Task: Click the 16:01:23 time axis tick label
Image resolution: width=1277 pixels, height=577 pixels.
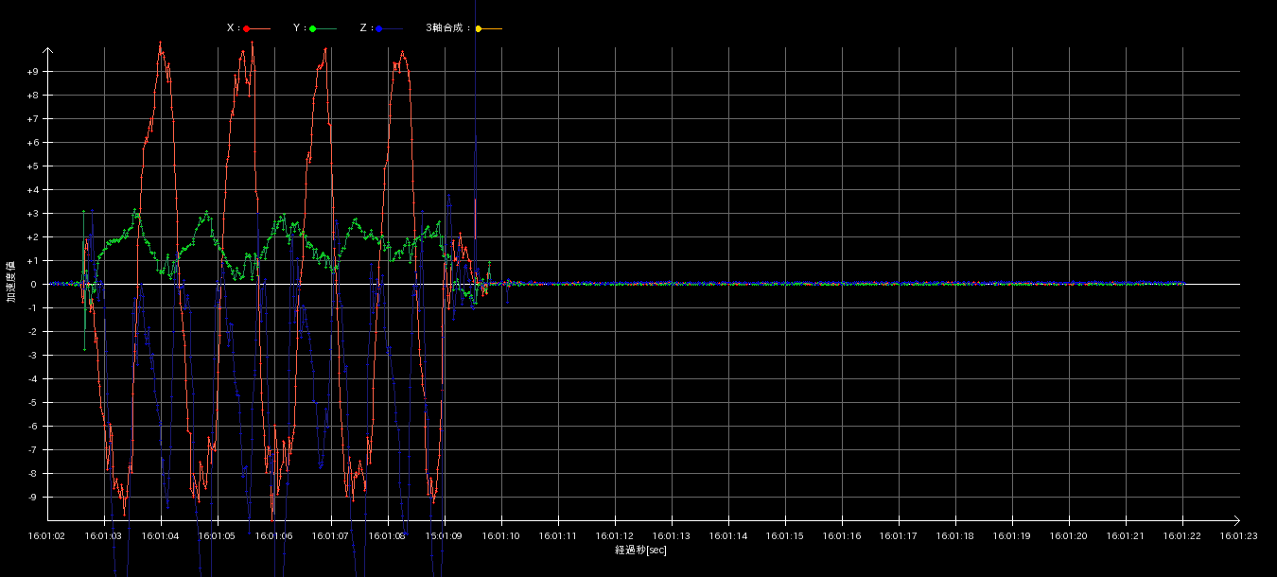Action: (1238, 535)
